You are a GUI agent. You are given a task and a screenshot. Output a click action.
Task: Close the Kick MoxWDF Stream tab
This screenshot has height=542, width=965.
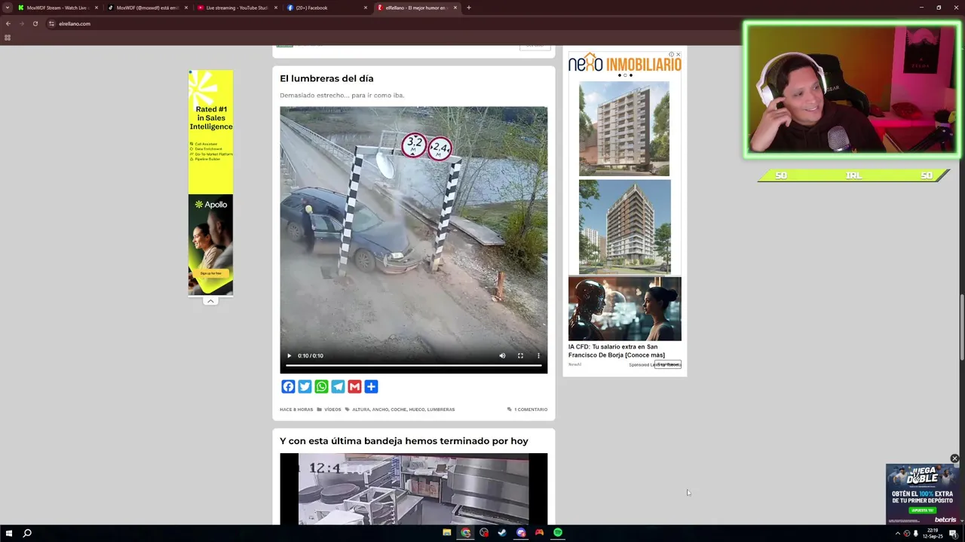click(96, 8)
